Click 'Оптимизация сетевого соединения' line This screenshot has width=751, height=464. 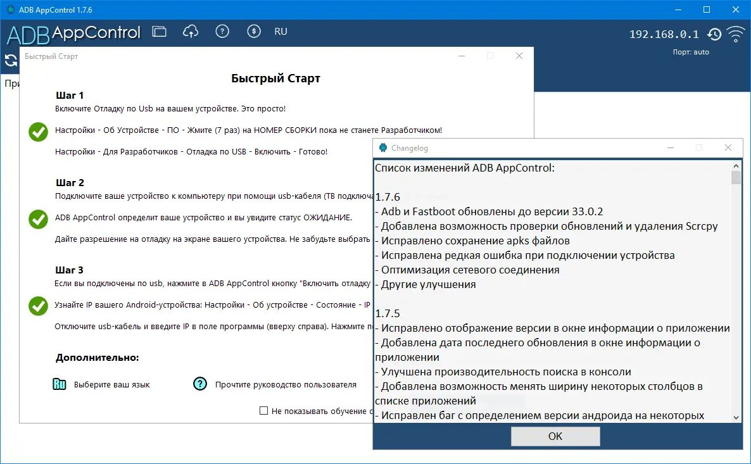coord(467,270)
